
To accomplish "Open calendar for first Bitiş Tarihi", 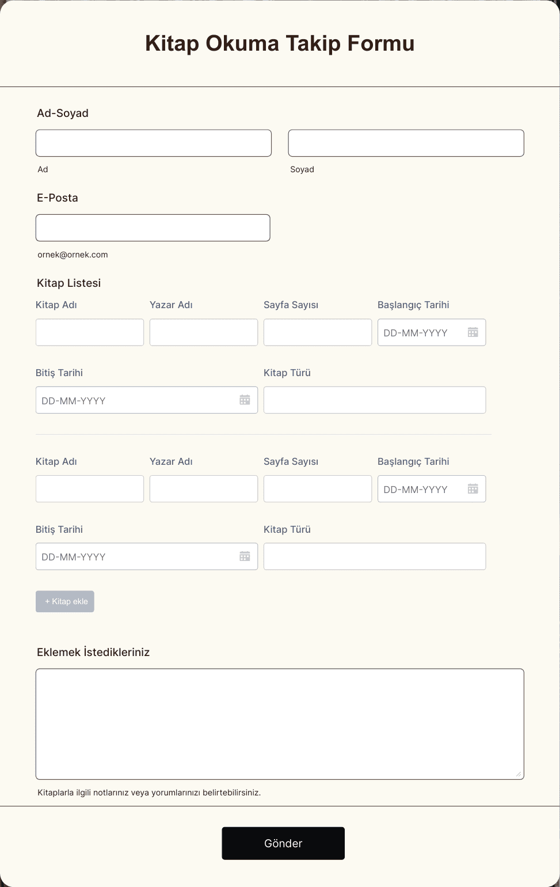I will click(x=245, y=400).
